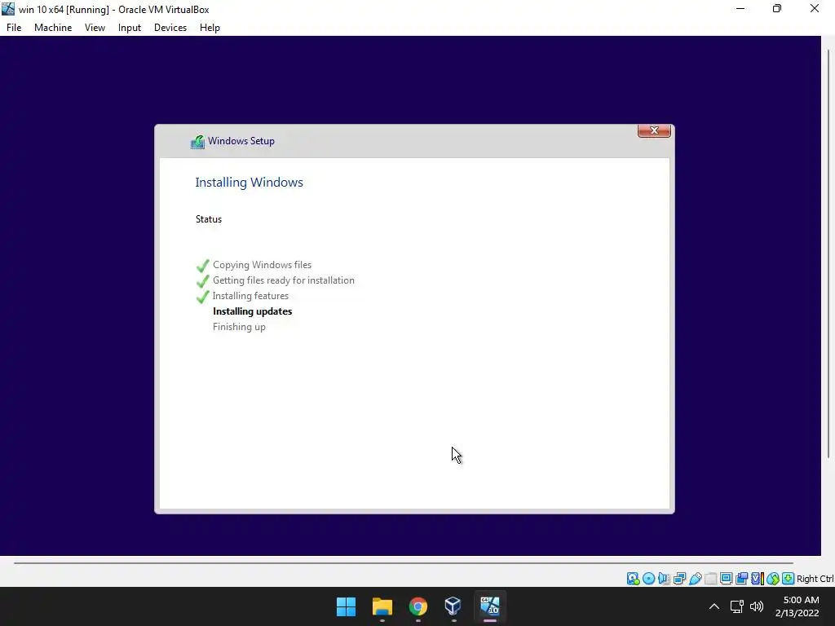Click the hard disk activity status icon

633,578
